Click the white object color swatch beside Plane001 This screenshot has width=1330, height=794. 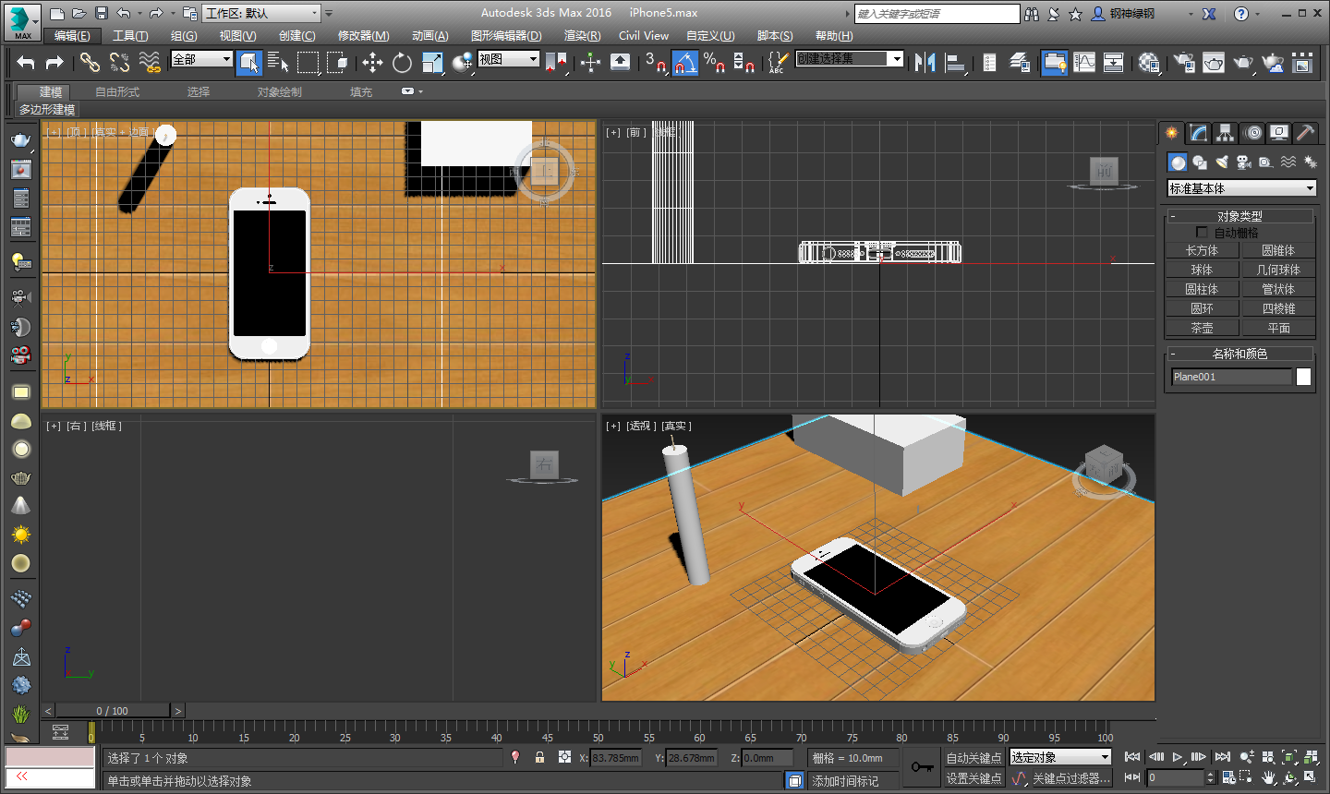(1303, 377)
